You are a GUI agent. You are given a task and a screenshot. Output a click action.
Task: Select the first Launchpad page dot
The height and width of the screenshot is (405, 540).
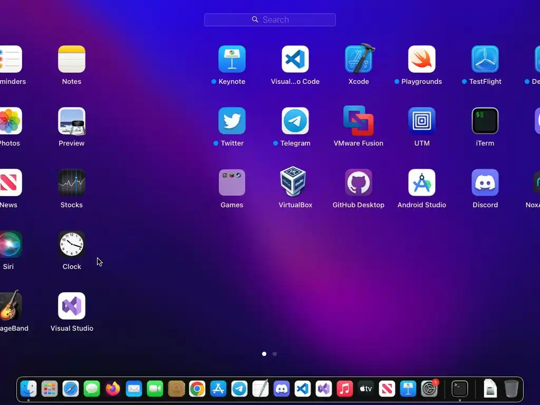tap(264, 354)
